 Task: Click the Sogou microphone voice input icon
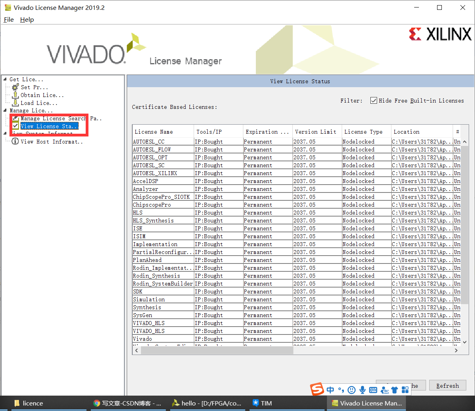pos(362,390)
